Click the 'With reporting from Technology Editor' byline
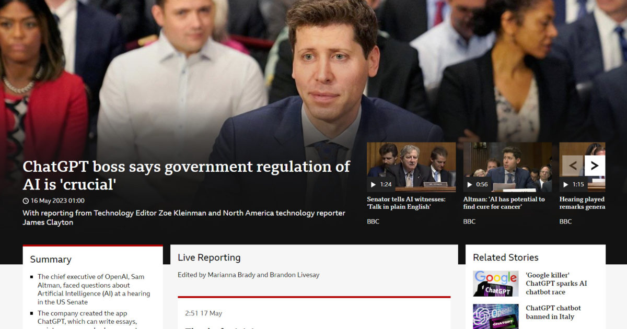 pyautogui.click(x=184, y=218)
